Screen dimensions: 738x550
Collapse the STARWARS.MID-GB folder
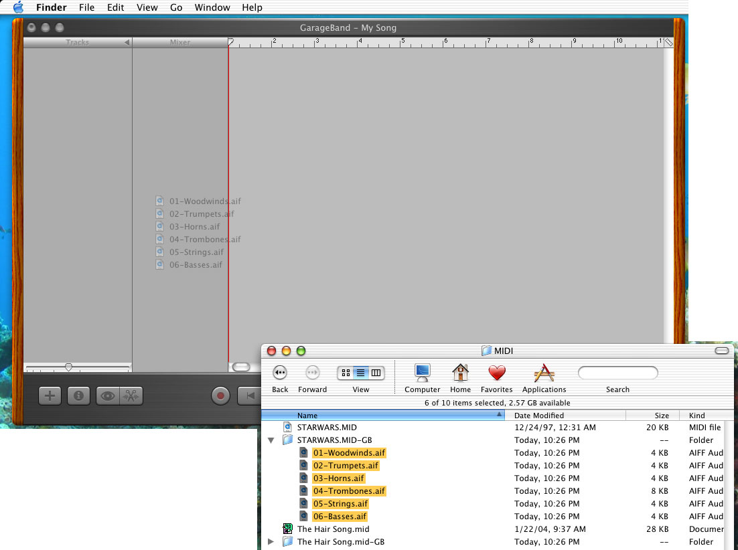pyautogui.click(x=271, y=440)
